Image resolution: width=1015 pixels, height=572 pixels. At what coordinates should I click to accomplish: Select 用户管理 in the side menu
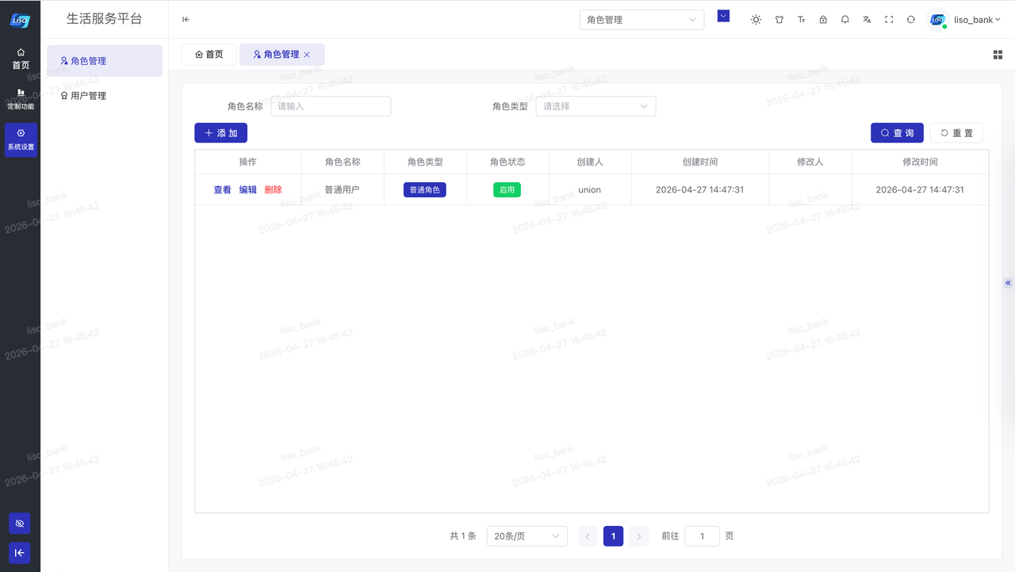(x=105, y=96)
